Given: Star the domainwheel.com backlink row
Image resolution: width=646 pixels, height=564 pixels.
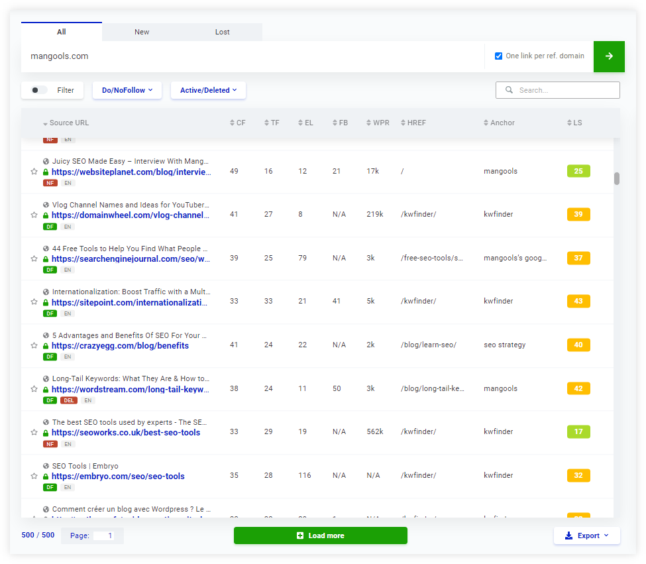Looking at the screenshot, I should (x=34, y=215).
